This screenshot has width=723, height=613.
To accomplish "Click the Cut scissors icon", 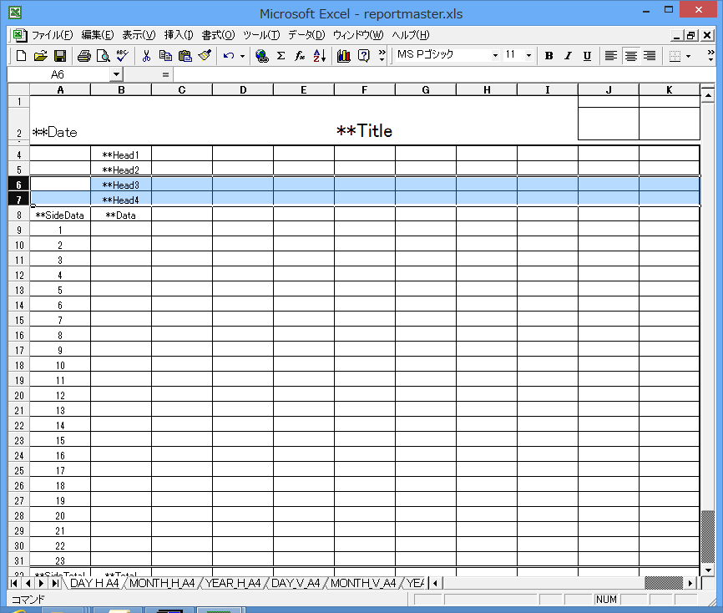I will [146, 56].
